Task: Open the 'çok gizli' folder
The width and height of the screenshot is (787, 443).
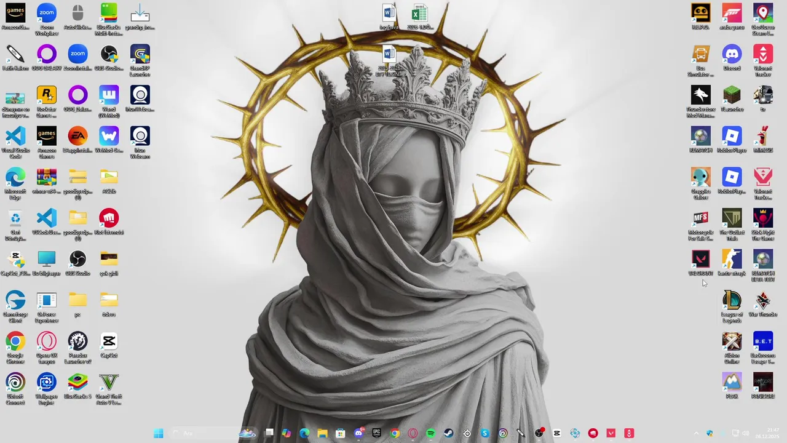Action: [x=109, y=263]
